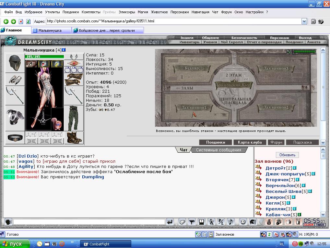The image size is (330, 248).
Task: Click the Карта клуба button
Action: click(250, 142)
